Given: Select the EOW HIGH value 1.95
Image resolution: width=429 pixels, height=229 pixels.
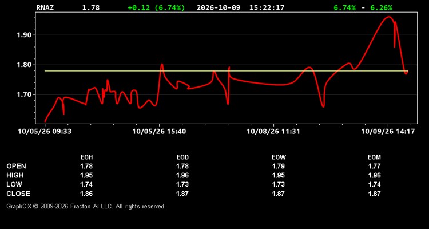Looking at the screenshot, I should [279, 175].
